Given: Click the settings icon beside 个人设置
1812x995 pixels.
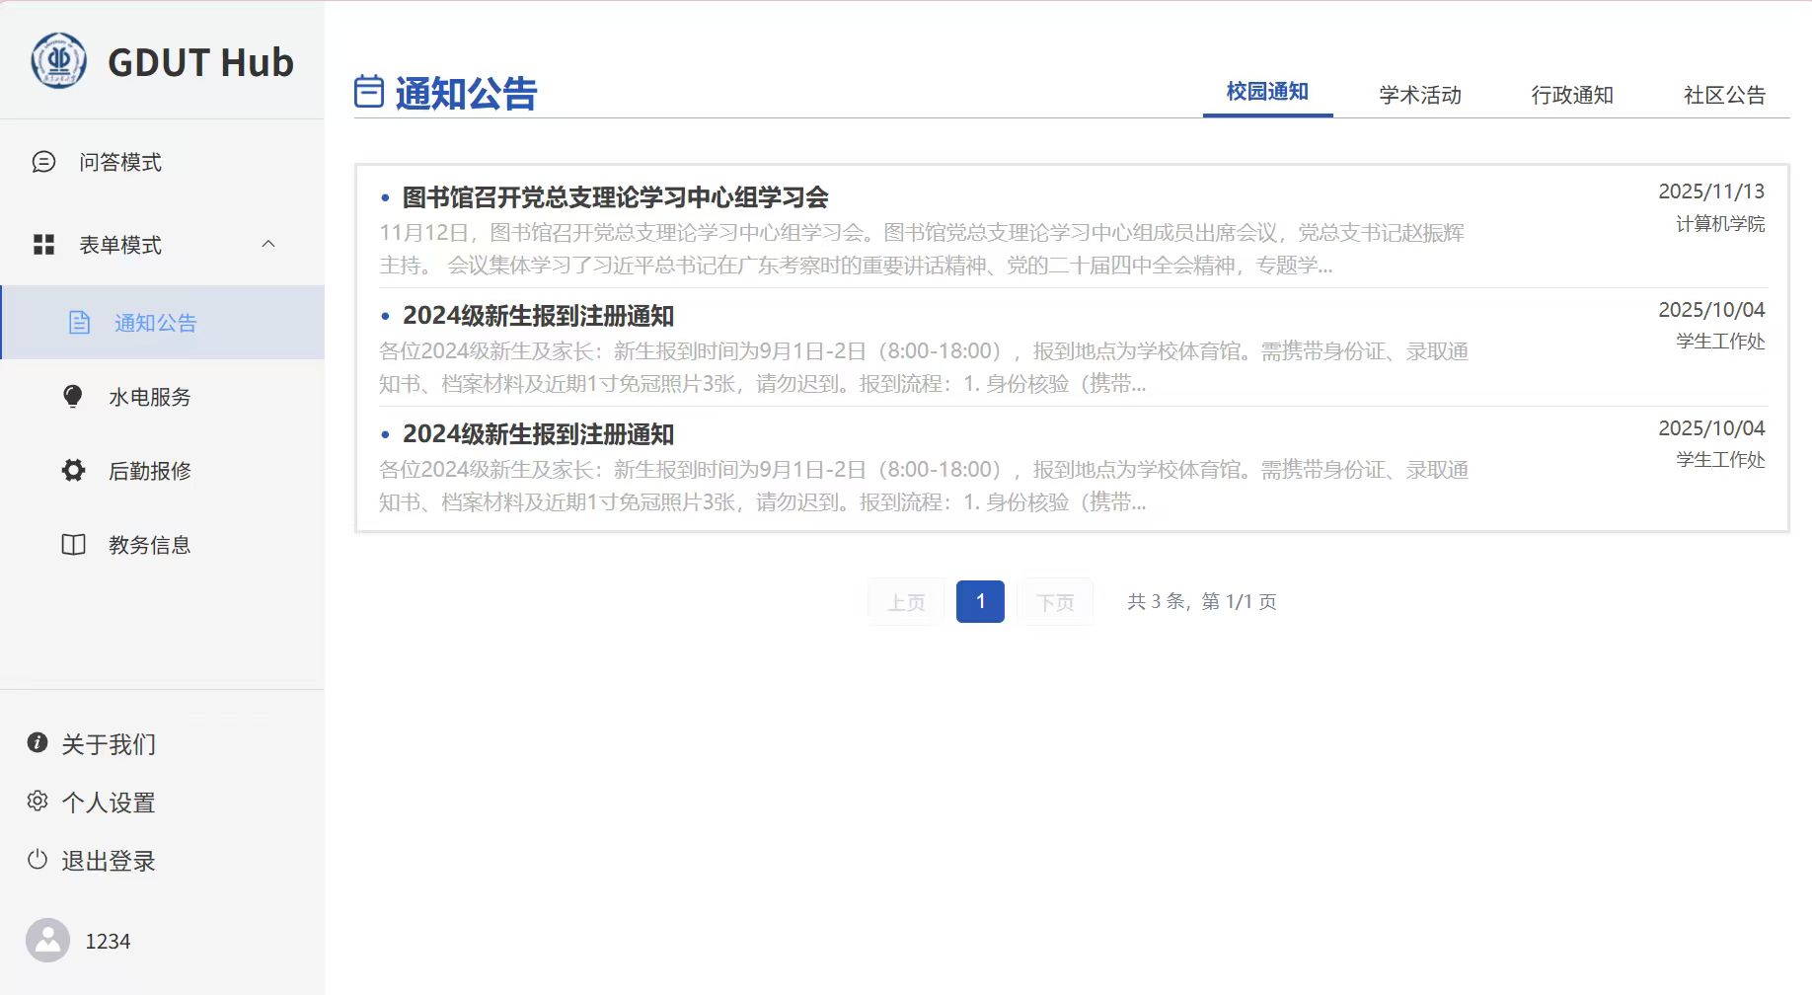Looking at the screenshot, I should point(38,802).
